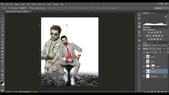Open the Fill slider arrow
Image resolution: width=169 pixels, height=95 pixels.
(168, 52)
